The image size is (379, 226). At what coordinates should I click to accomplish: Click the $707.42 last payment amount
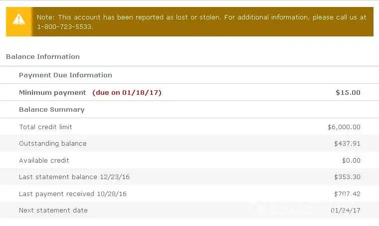pos(347,194)
